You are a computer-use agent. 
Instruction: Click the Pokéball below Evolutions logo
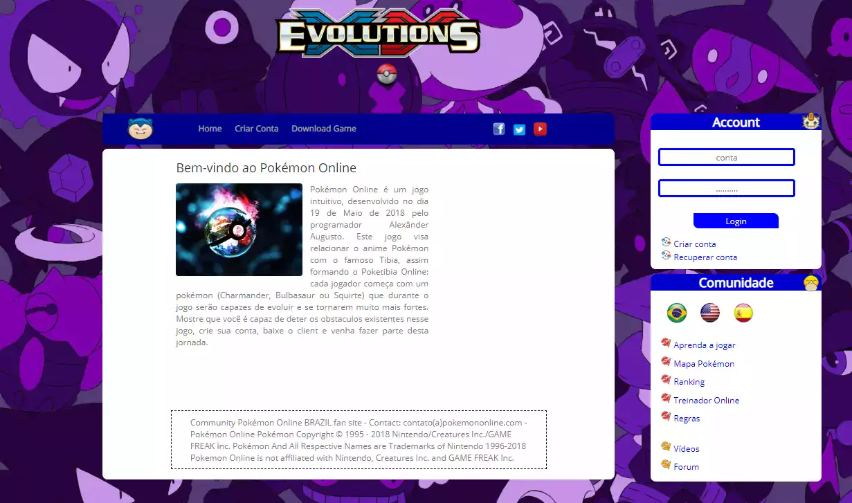click(x=388, y=74)
